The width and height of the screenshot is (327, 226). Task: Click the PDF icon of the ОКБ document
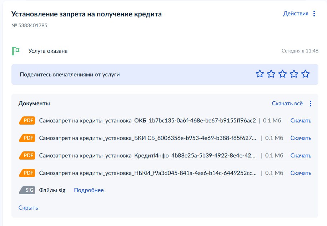[27, 121]
